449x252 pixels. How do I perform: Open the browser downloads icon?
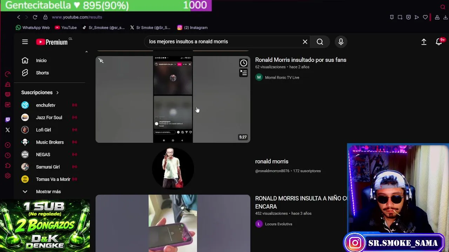445,17
